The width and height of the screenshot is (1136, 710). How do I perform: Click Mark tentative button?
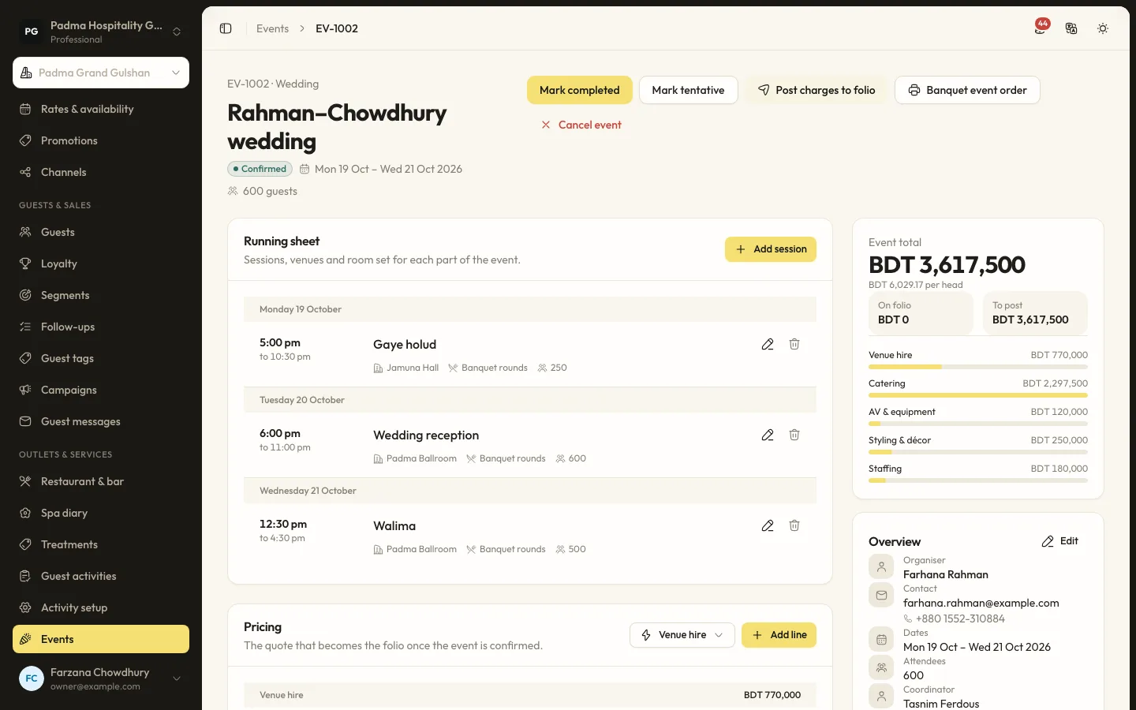click(688, 90)
